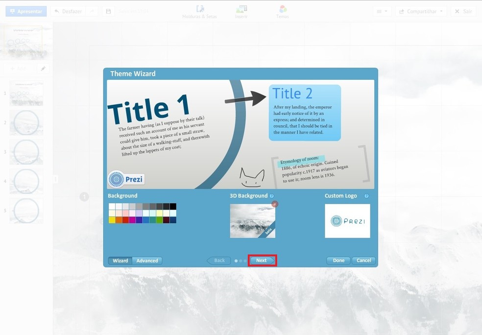The width and height of the screenshot is (482, 335).
Task: Pick the yellow background color swatch
Action: click(112, 220)
